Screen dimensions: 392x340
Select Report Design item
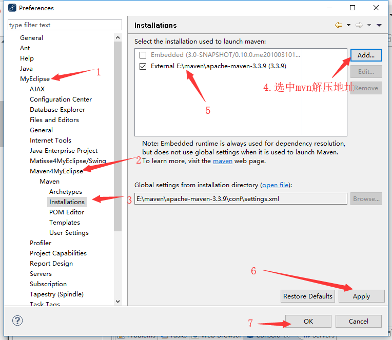pos(51,263)
